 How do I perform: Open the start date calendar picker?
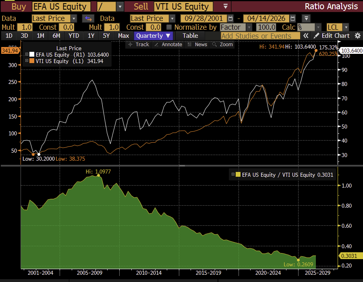click(230, 18)
